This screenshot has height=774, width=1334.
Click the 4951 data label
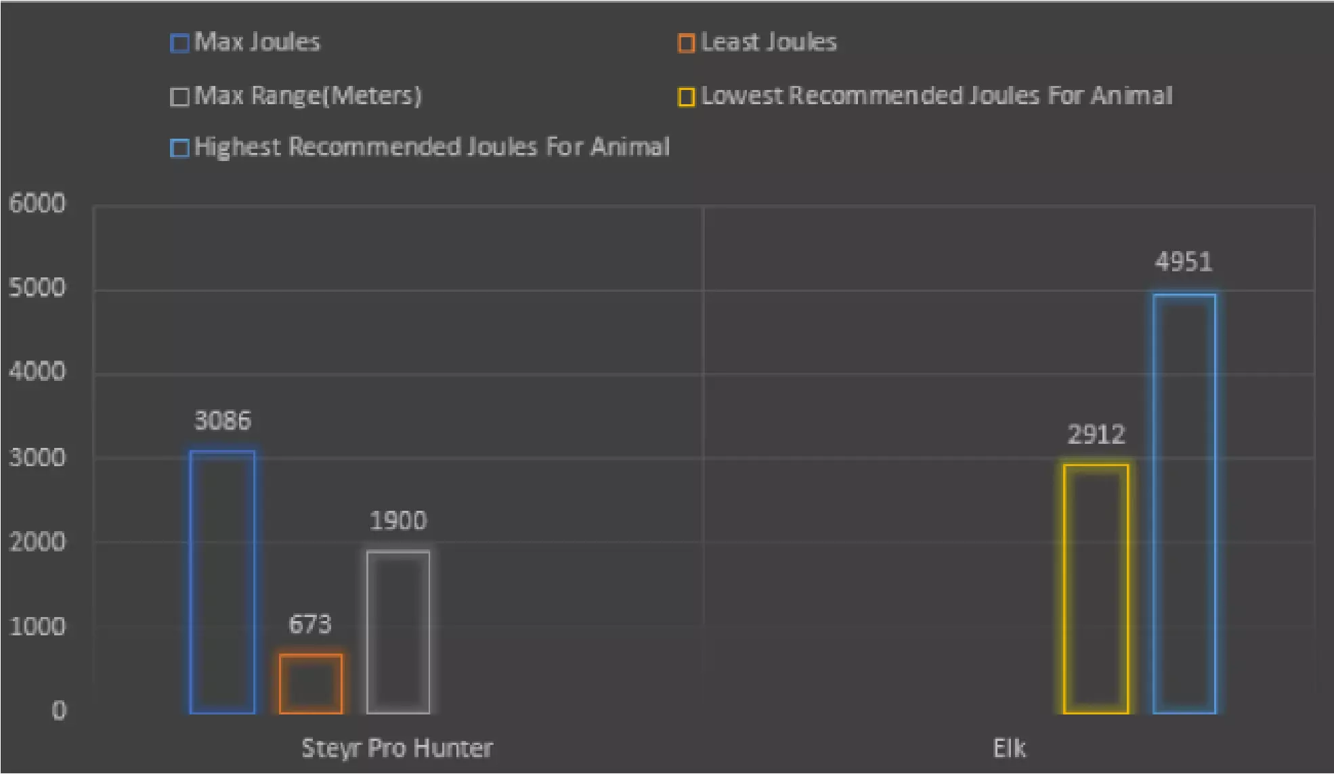[1183, 262]
